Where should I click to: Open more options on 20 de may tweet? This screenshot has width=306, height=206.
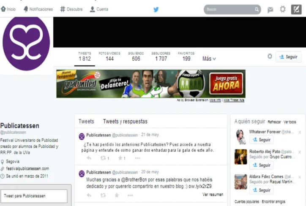click(130, 195)
